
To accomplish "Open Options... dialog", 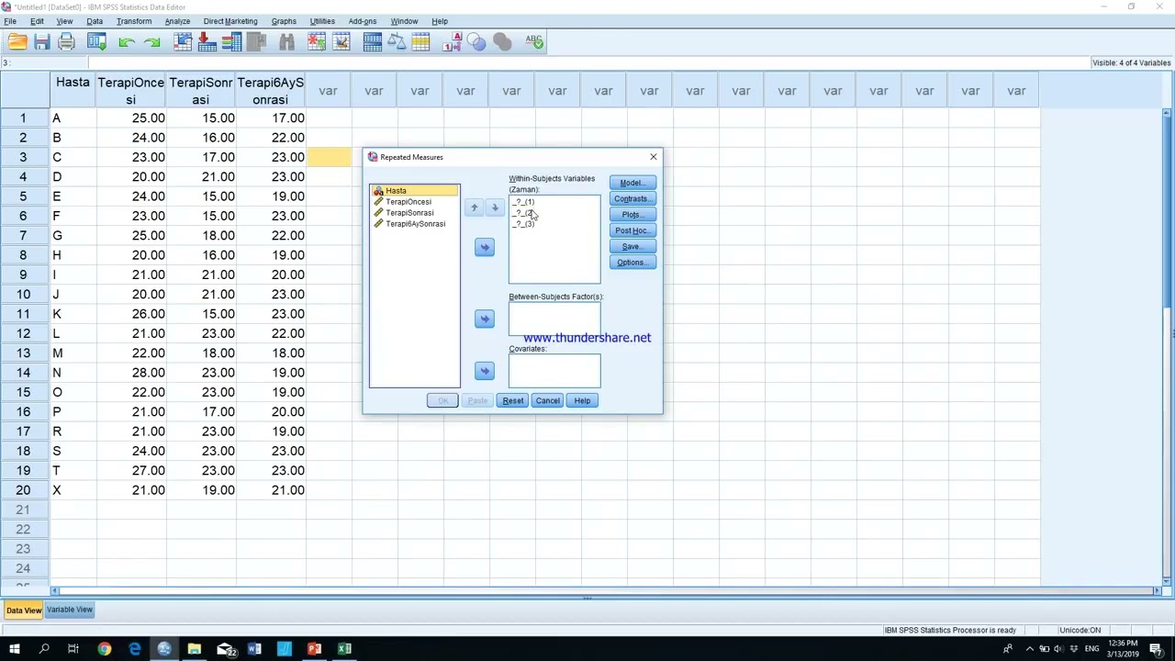I will point(632,263).
